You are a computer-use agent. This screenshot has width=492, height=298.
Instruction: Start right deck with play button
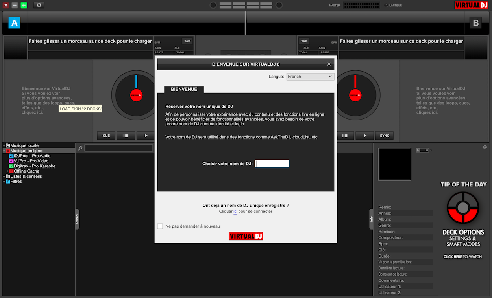365,136
